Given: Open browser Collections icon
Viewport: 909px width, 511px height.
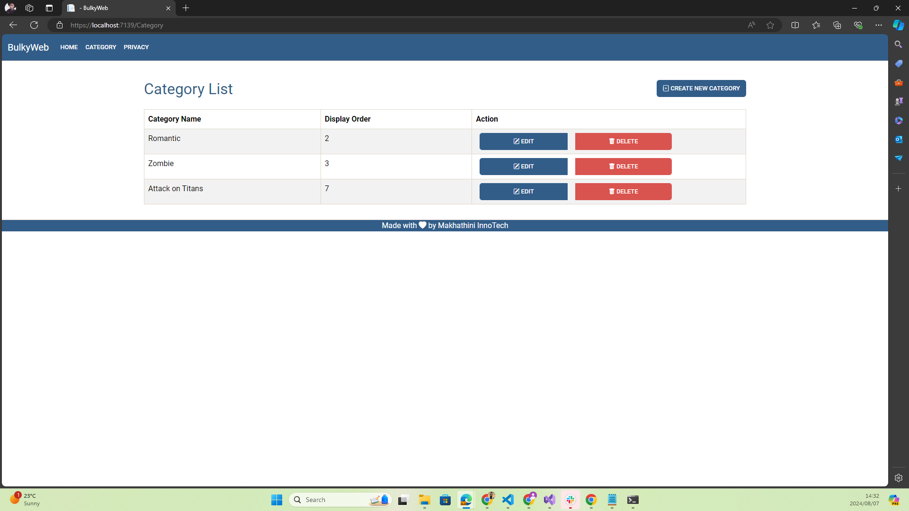Looking at the screenshot, I should pos(837,25).
